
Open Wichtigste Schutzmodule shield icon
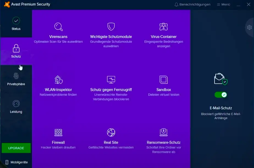click(111, 27)
